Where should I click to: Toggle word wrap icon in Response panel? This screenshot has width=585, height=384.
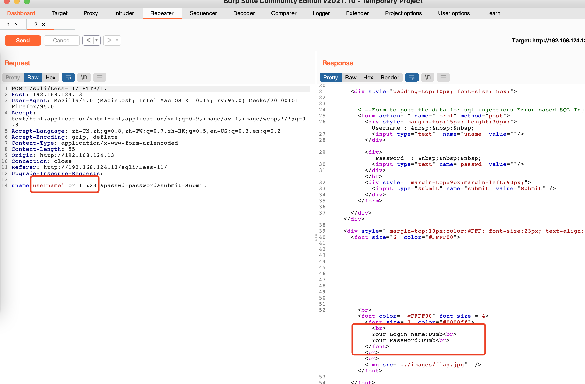pyautogui.click(x=412, y=77)
